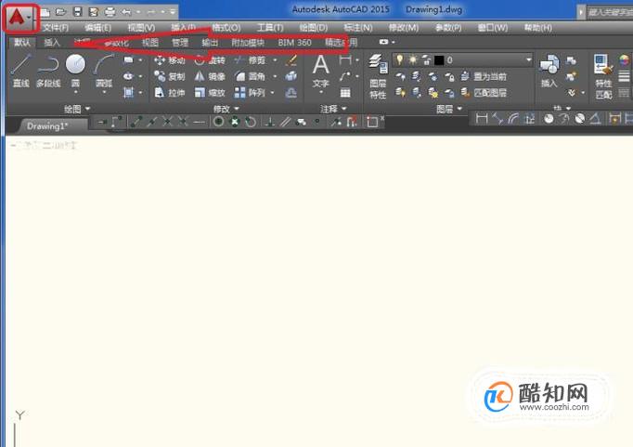Click the 修剪 trim tool

(250, 60)
